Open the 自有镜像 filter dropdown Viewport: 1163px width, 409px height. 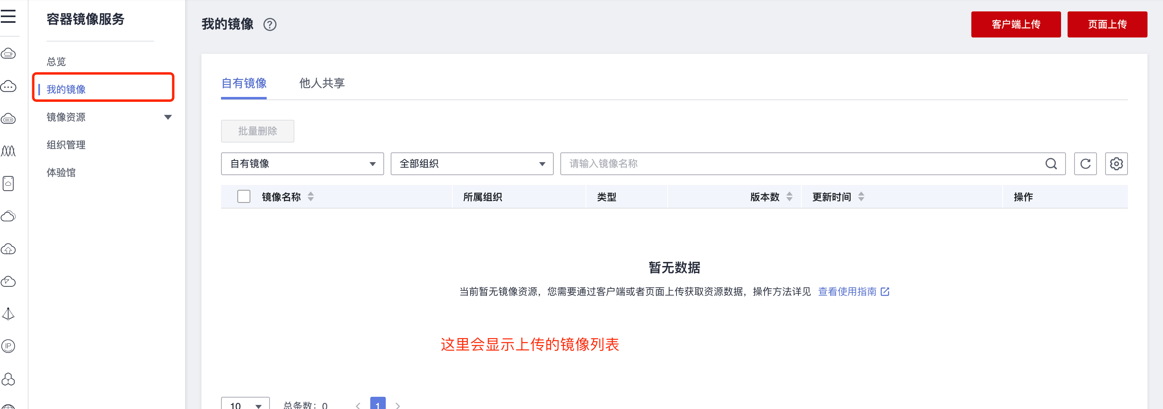[302, 164]
